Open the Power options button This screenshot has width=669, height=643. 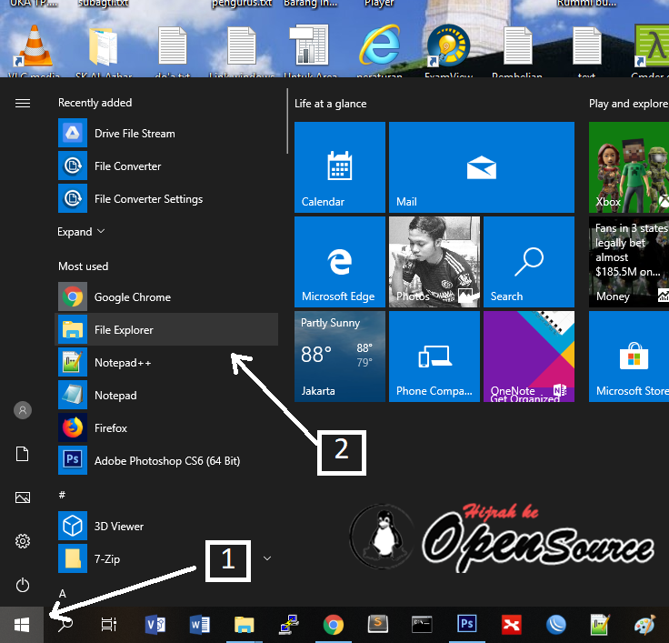click(x=23, y=585)
